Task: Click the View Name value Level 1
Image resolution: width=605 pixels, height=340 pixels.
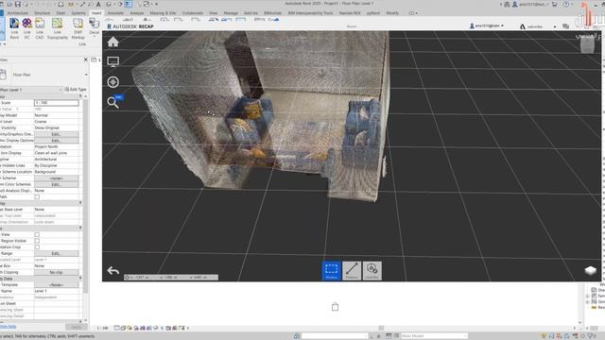Action: pyautogui.click(x=41, y=291)
